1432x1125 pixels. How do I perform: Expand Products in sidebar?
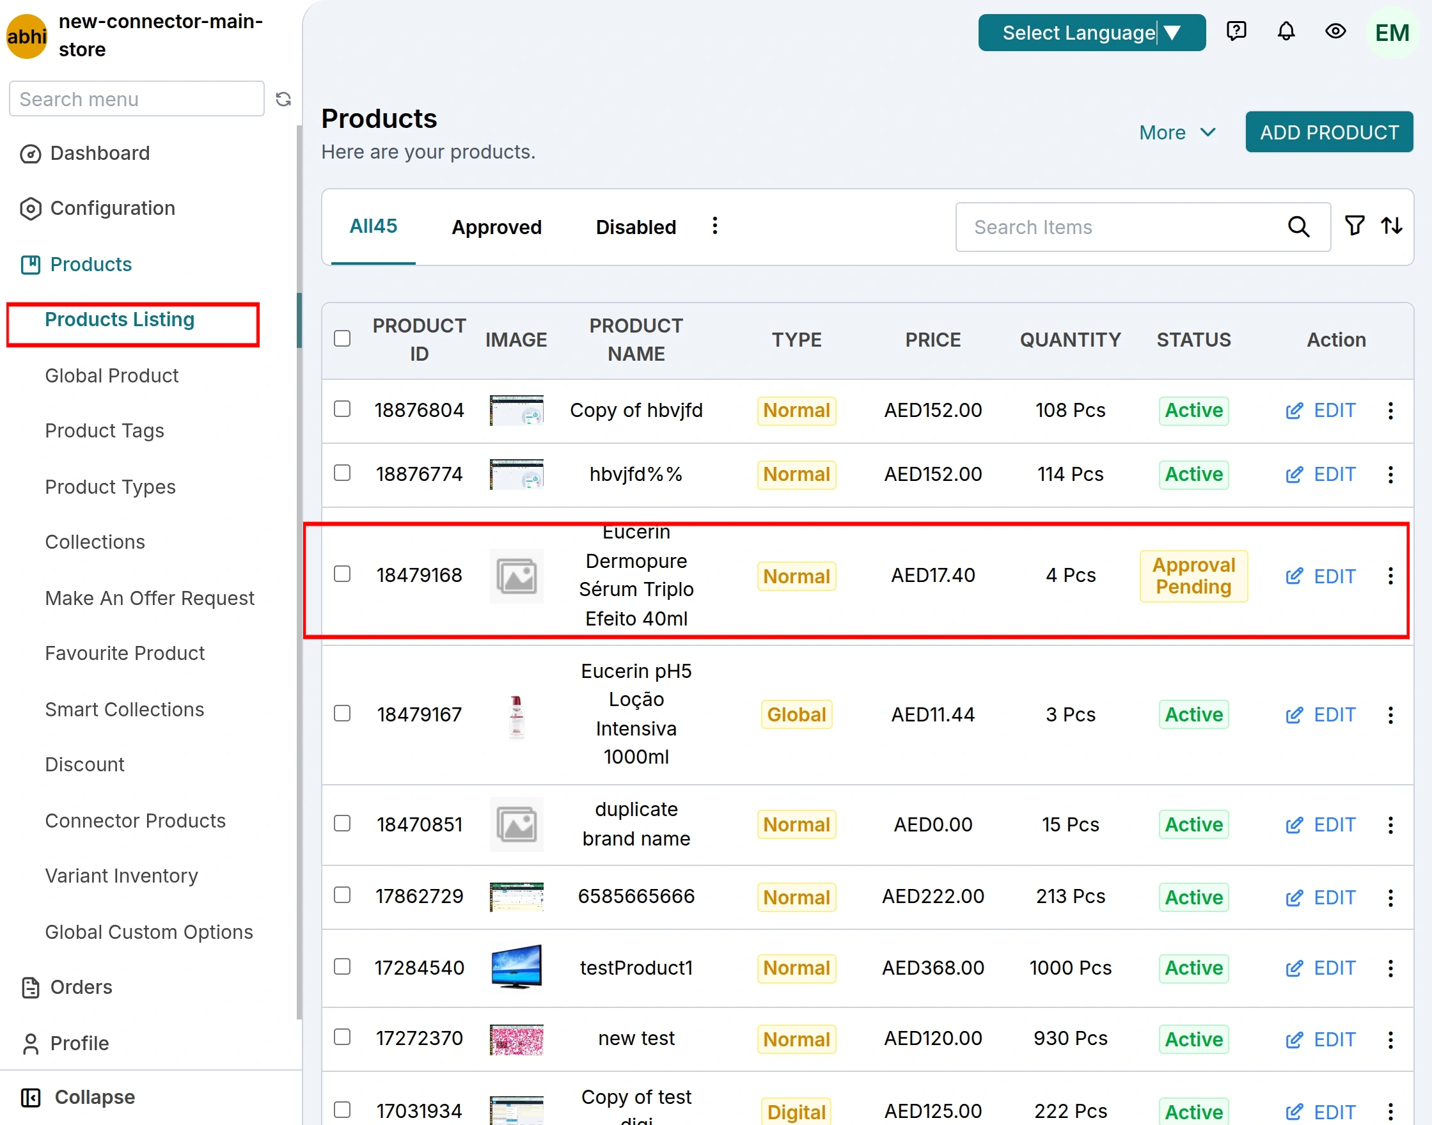click(x=75, y=264)
